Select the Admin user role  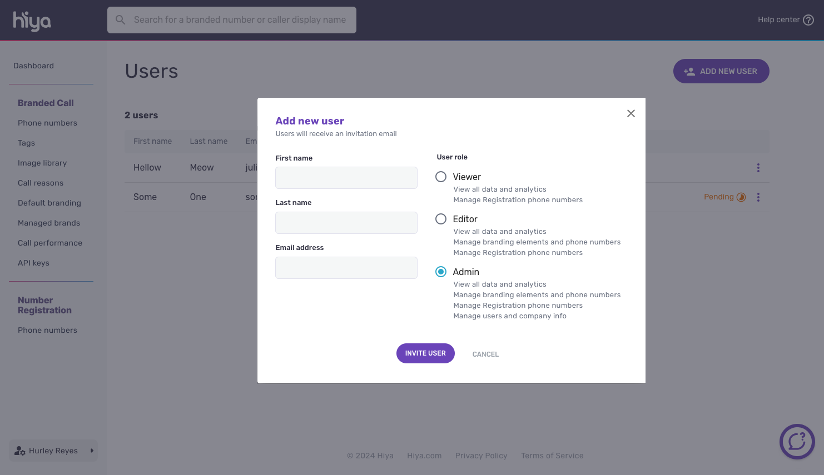coord(441,272)
